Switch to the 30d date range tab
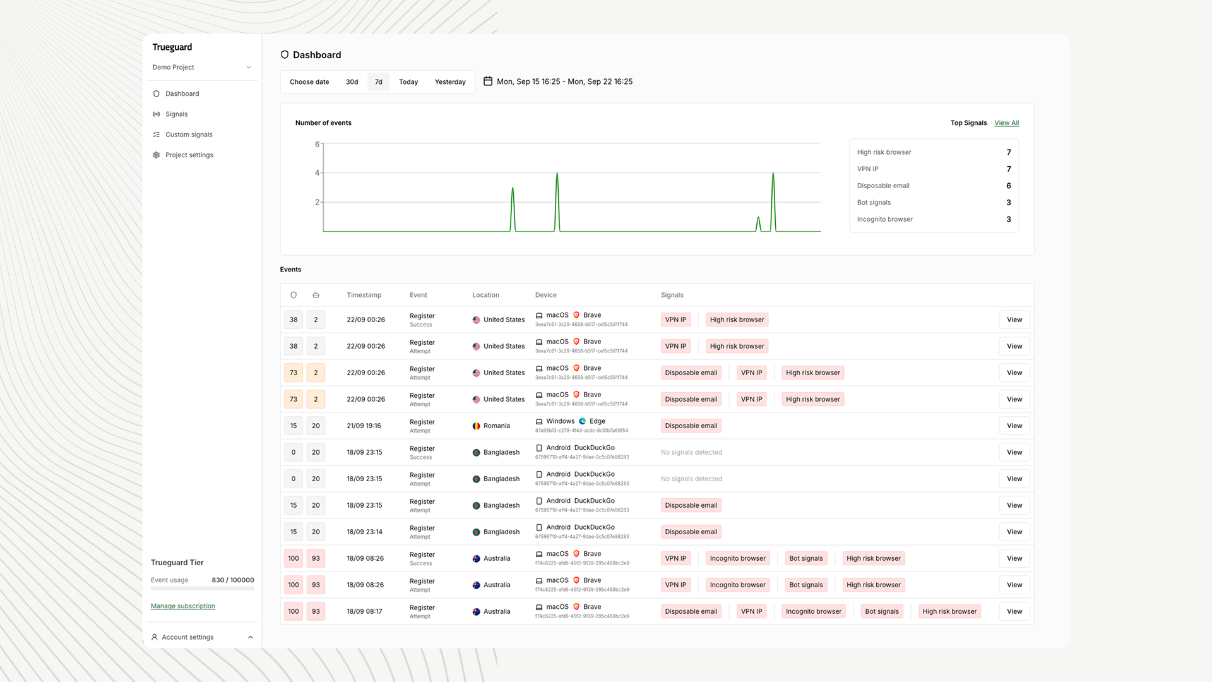This screenshot has width=1212, height=682. click(352, 81)
